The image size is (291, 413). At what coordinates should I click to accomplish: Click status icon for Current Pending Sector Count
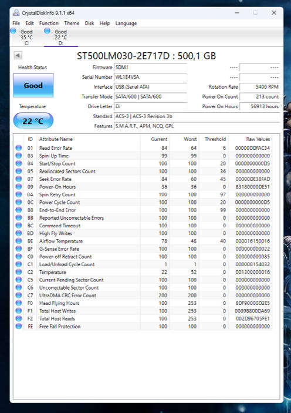point(18,280)
